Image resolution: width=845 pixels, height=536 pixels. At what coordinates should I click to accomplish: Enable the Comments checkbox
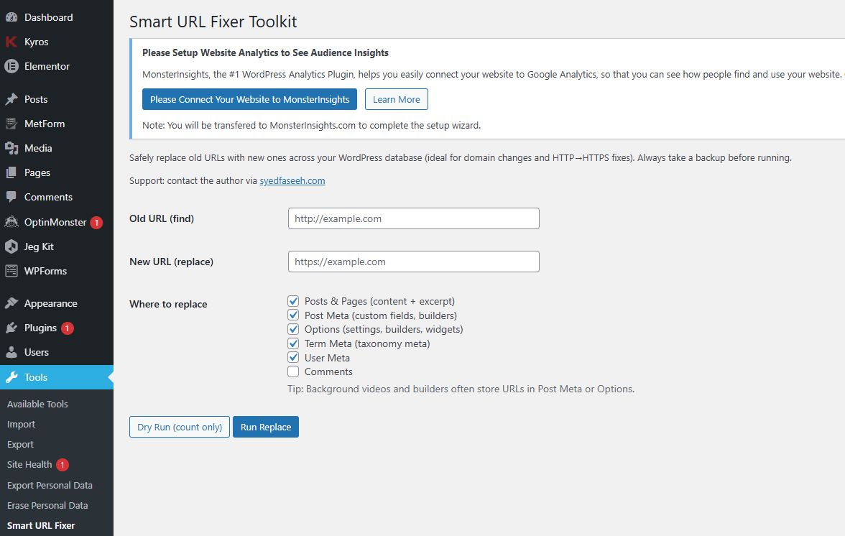tap(293, 371)
